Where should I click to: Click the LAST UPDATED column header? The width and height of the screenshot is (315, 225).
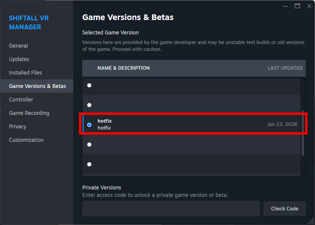click(285, 68)
